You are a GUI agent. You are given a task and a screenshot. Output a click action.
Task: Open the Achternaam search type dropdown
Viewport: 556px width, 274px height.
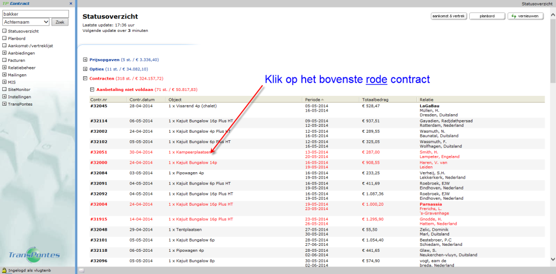(x=26, y=22)
